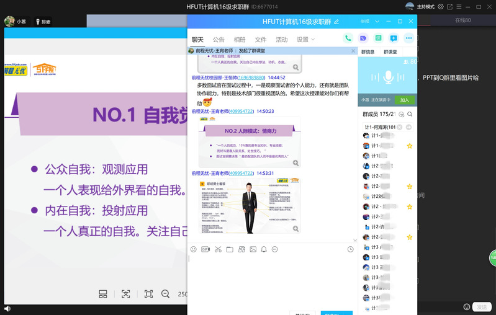Open the 文件 tab
This screenshot has height=315, width=496.
click(x=261, y=40)
